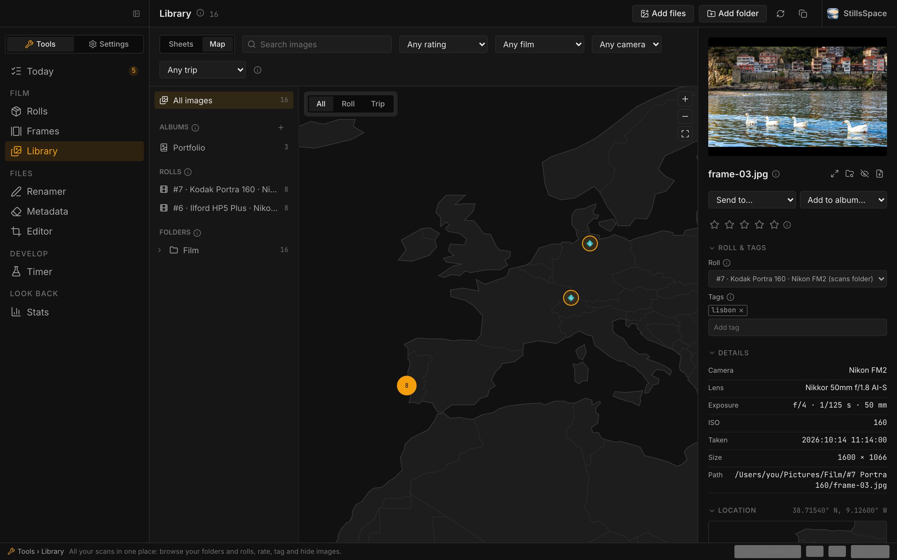Reveal frame-03.jpg in folder
This screenshot has width=897, height=560.
[x=849, y=174]
